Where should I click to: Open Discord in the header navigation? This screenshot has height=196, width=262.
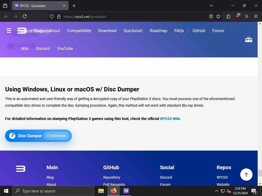point(43,48)
